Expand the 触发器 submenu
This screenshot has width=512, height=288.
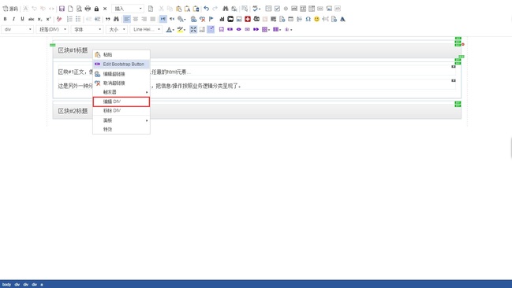121,92
